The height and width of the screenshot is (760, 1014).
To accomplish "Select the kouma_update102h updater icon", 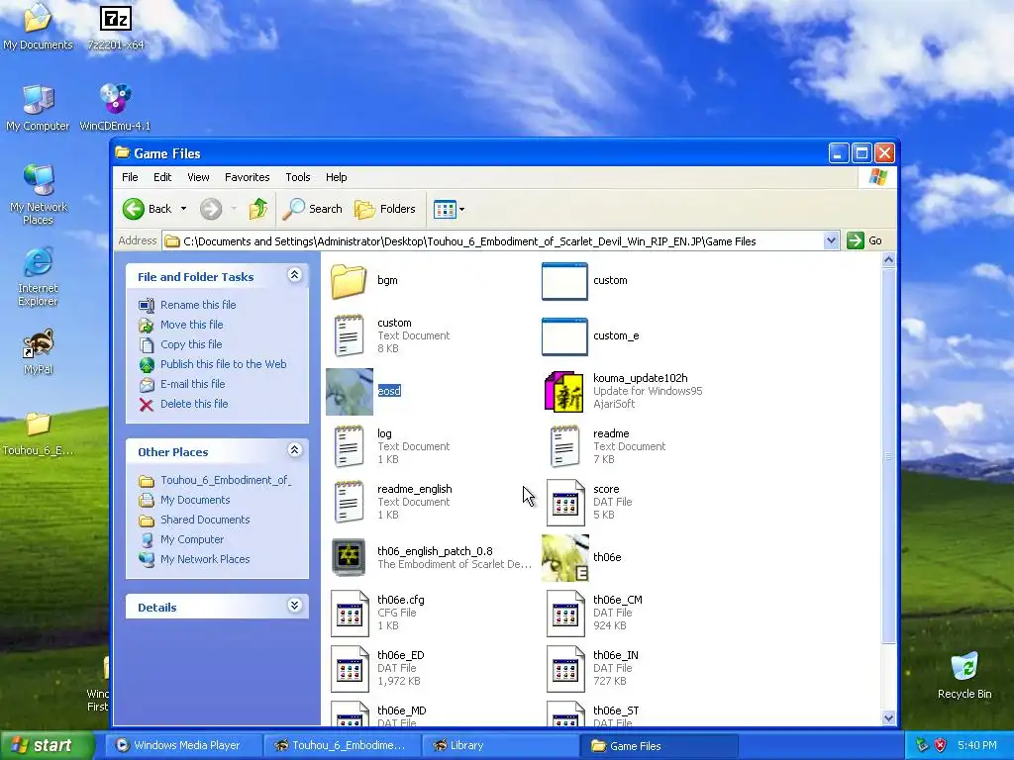I will pyautogui.click(x=563, y=391).
